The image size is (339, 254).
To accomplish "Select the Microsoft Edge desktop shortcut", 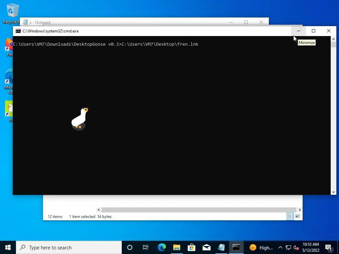I will click(9, 81).
